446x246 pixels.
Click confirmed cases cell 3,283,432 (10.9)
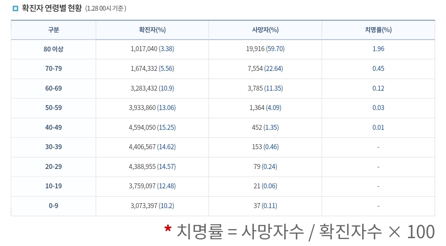click(x=152, y=88)
